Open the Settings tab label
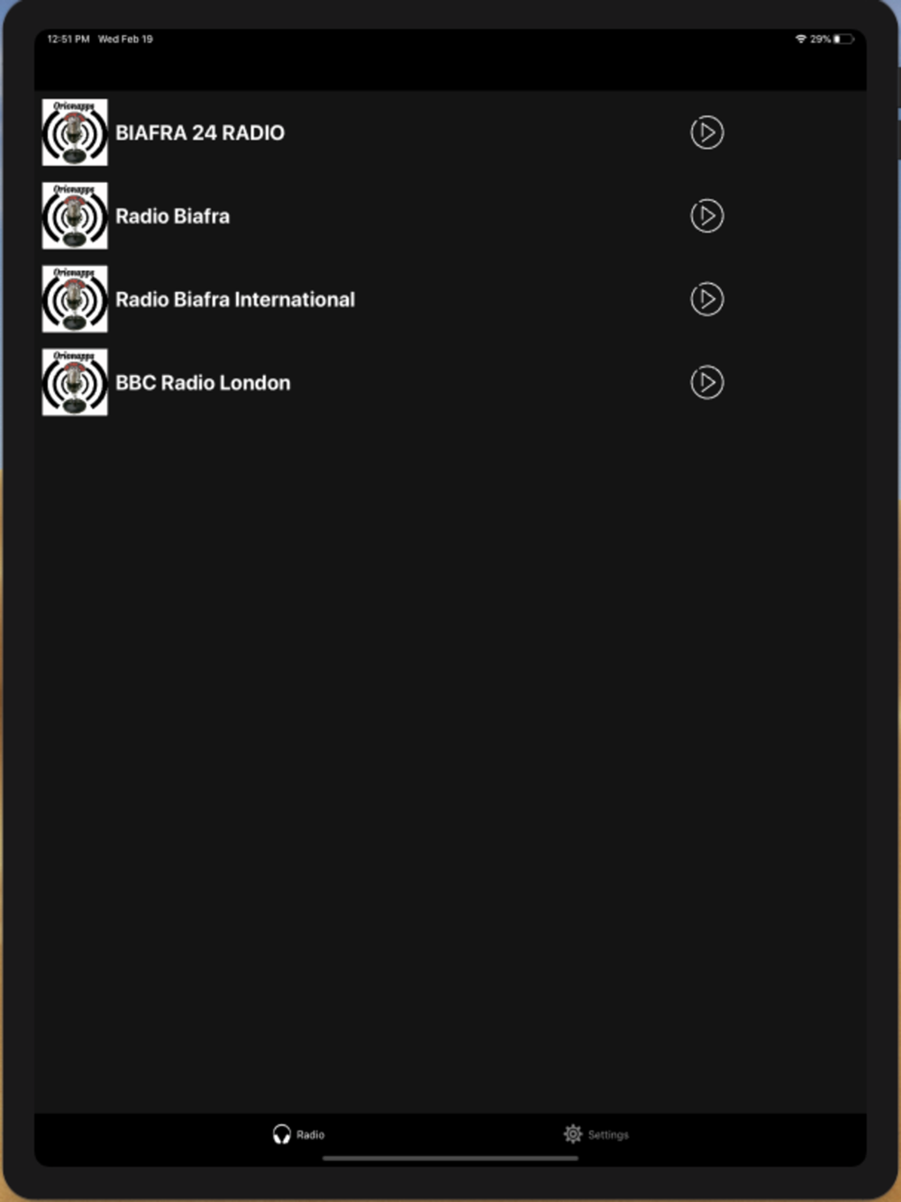Viewport: 901px width, 1202px height. (608, 1135)
